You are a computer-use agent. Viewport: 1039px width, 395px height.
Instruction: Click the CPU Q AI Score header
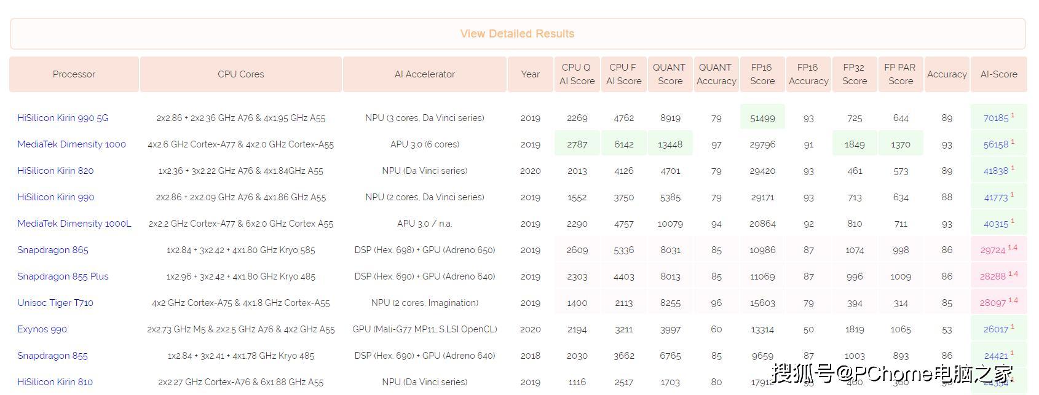pyautogui.click(x=577, y=74)
